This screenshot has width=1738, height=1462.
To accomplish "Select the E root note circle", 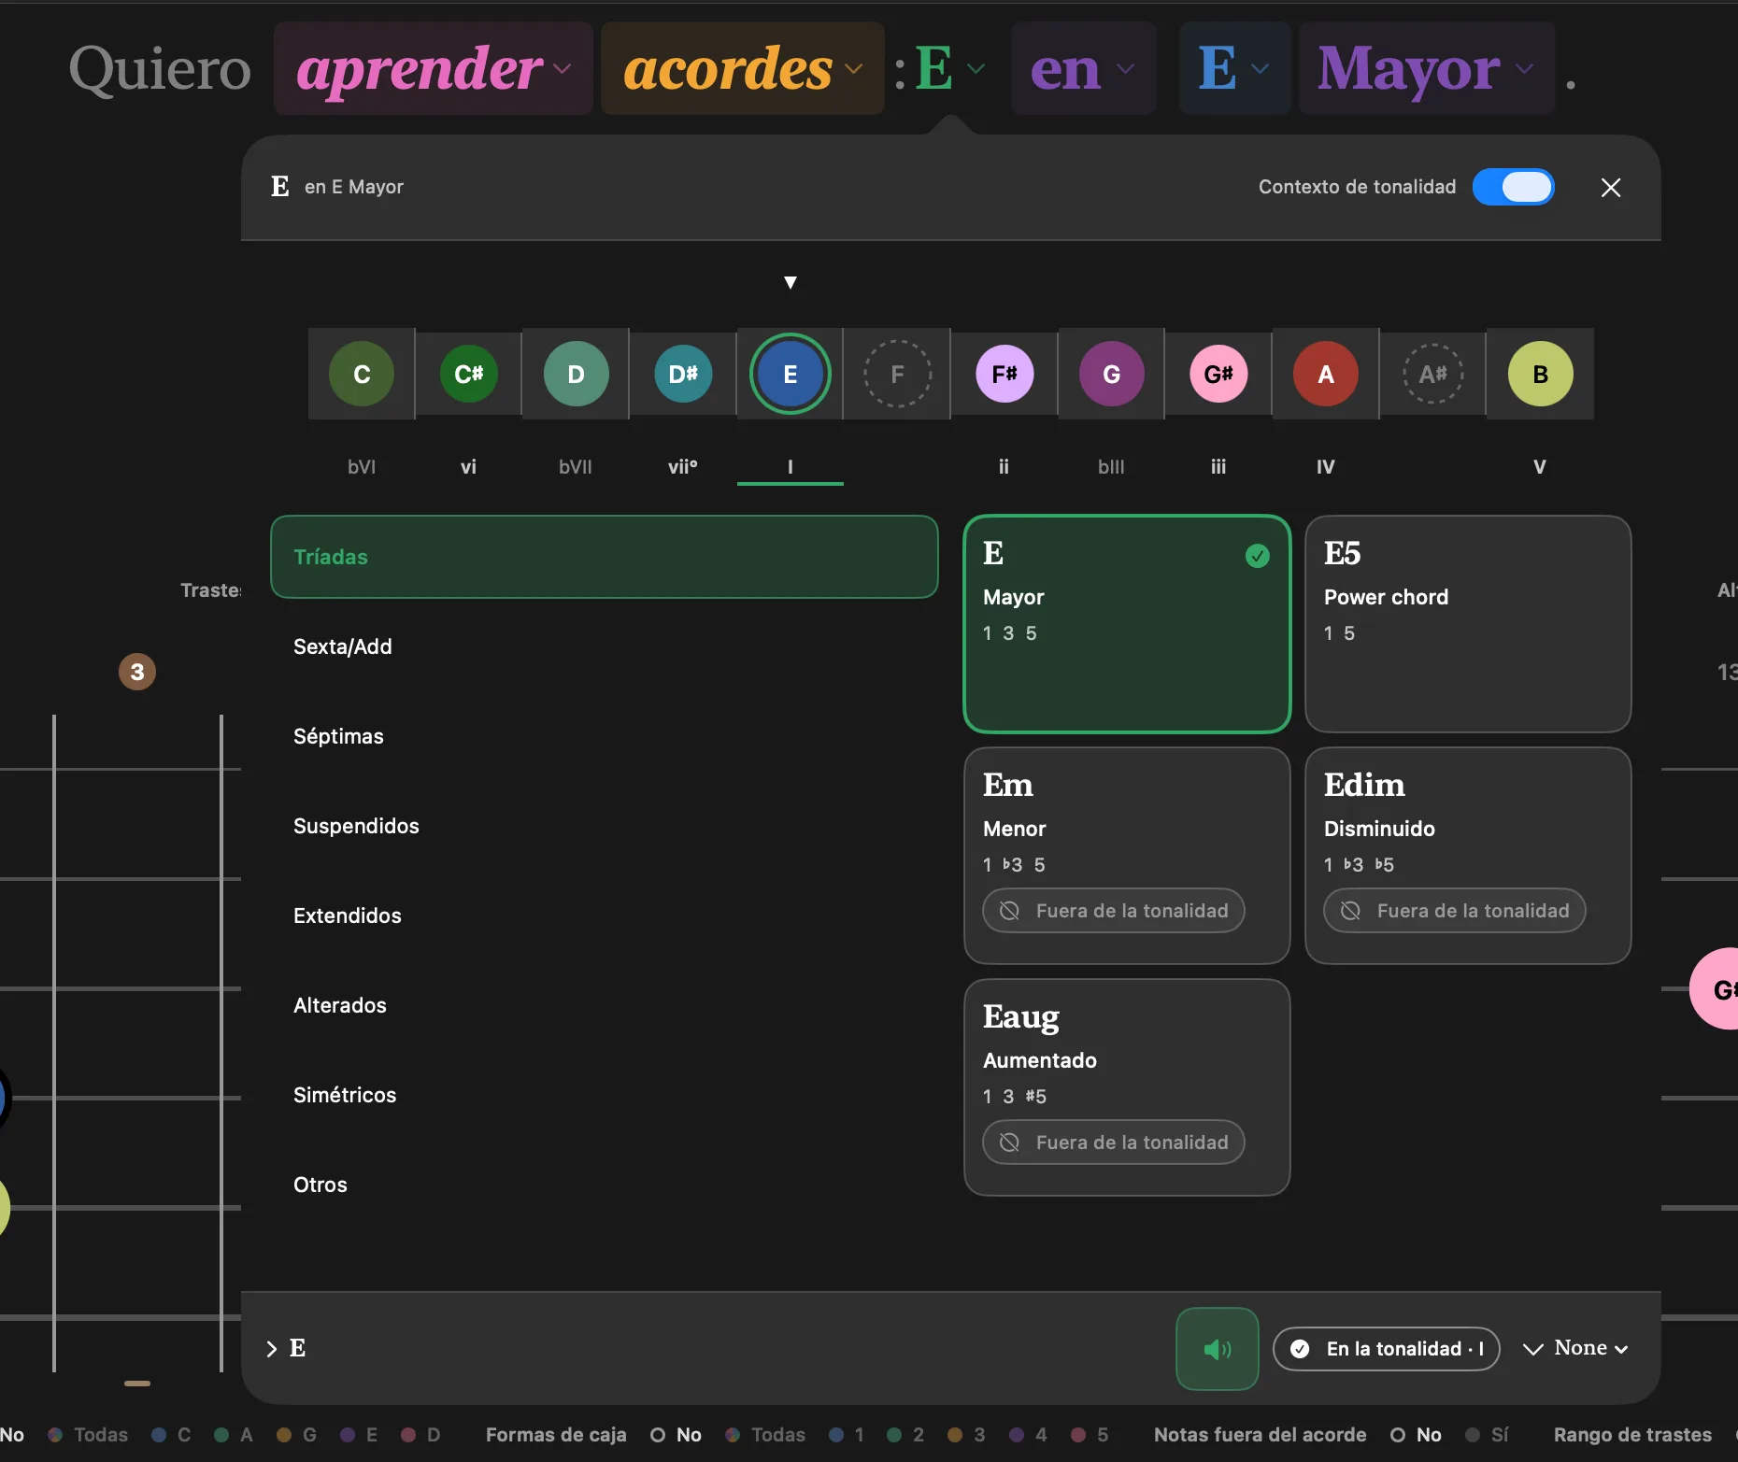I will pyautogui.click(x=791, y=374).
